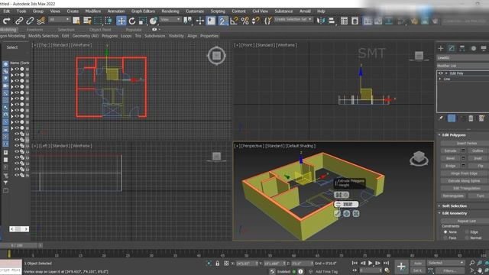
Task: Open the Rendering menu
Action: (x=170, y=11)
